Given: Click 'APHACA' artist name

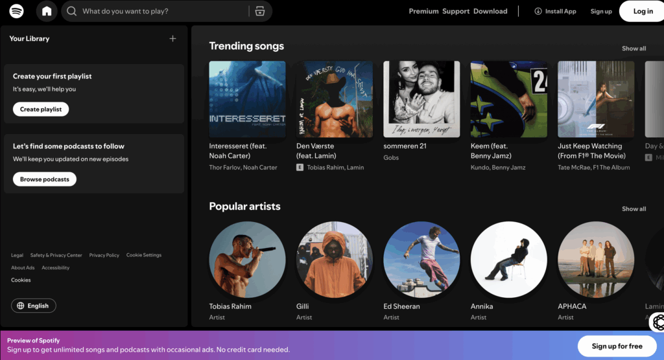Looking at the screenshot, I should pos(572,306).
